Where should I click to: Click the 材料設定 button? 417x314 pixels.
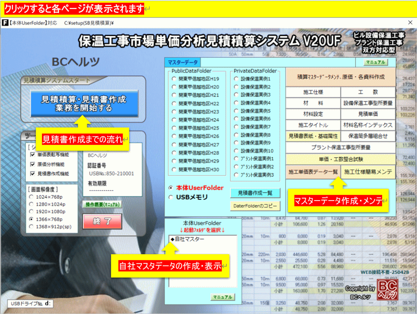coord(313,114)
